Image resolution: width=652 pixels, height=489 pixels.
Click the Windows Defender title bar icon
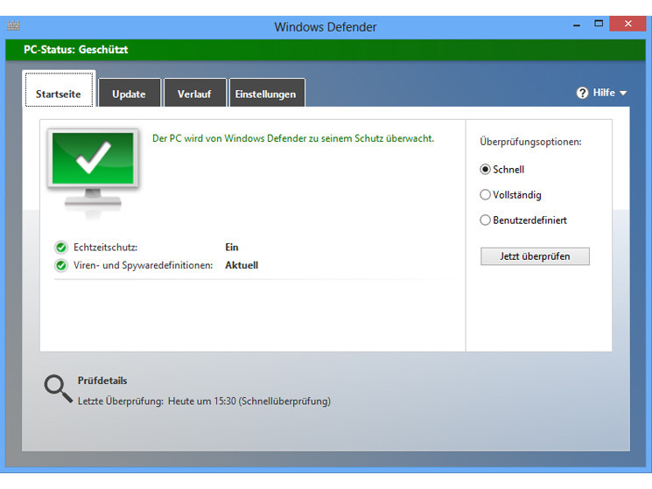pyautogui.click(x=13, y=25)
